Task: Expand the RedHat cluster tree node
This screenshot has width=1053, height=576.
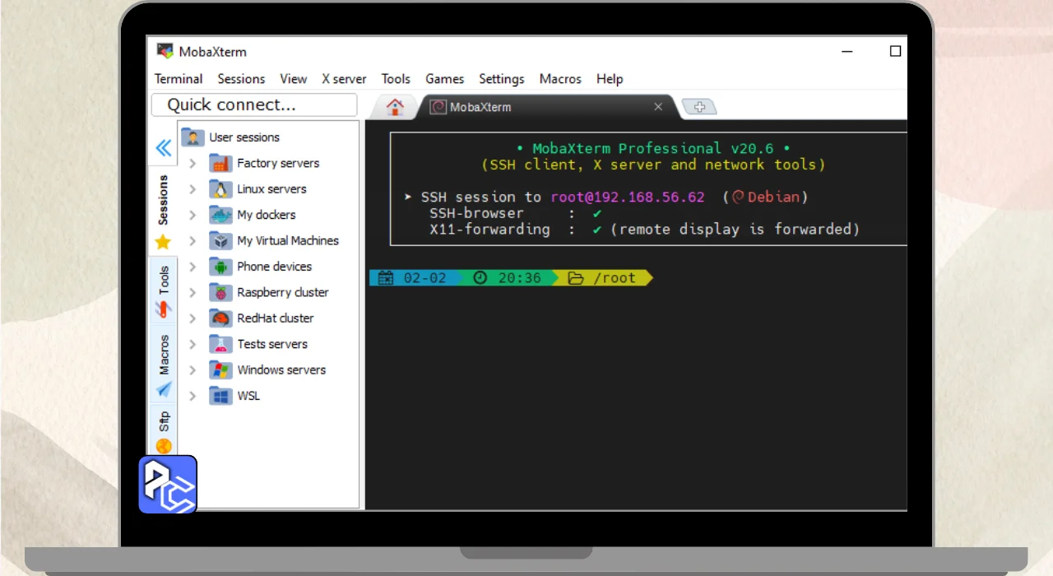Action: pyautogui.click(x=193, y=318)
